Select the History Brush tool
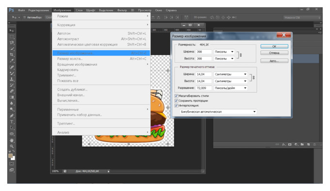The width and height of the screenshot is (330, 191). click(x=12, y=85)
